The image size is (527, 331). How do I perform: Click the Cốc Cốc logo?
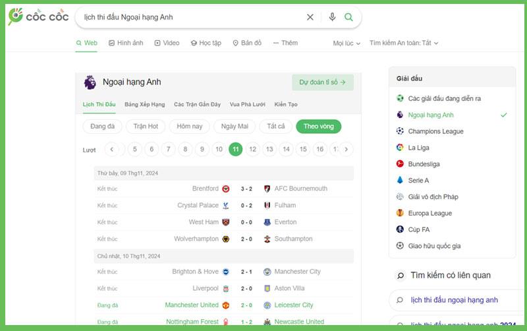38,16
